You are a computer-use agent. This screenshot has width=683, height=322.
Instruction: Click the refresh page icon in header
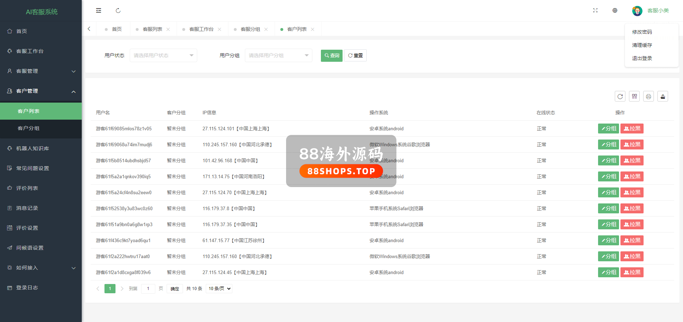pos(118,11)
